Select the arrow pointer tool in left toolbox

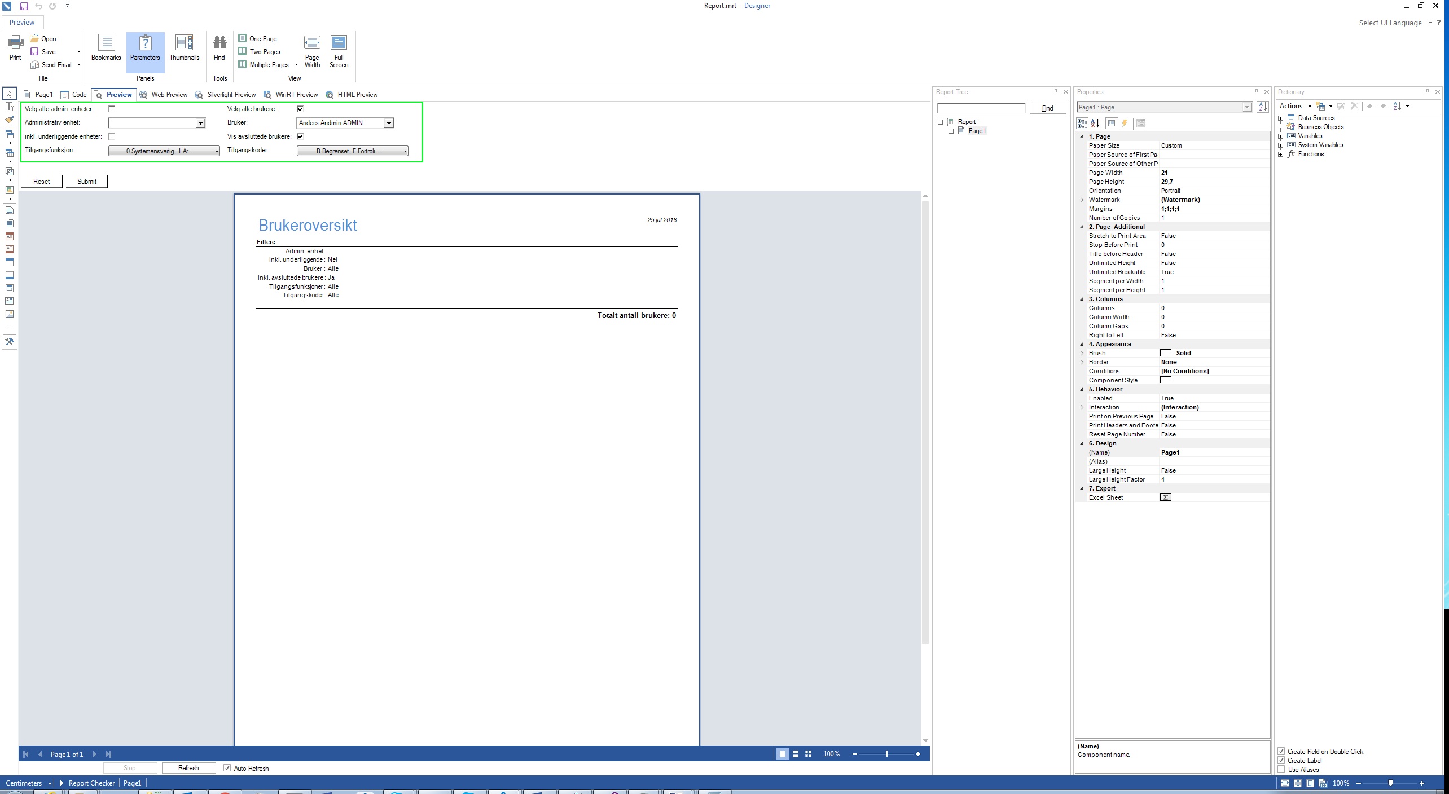click(x=10, y=94)
